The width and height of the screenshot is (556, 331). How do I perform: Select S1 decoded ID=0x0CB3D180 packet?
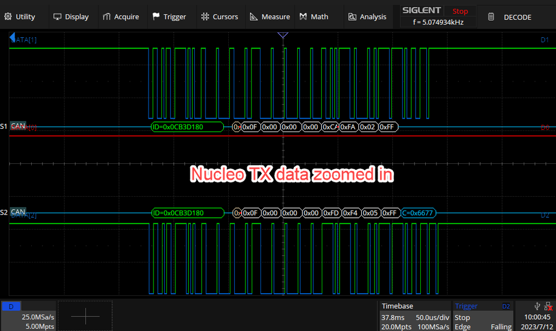[x=187, y=127]
